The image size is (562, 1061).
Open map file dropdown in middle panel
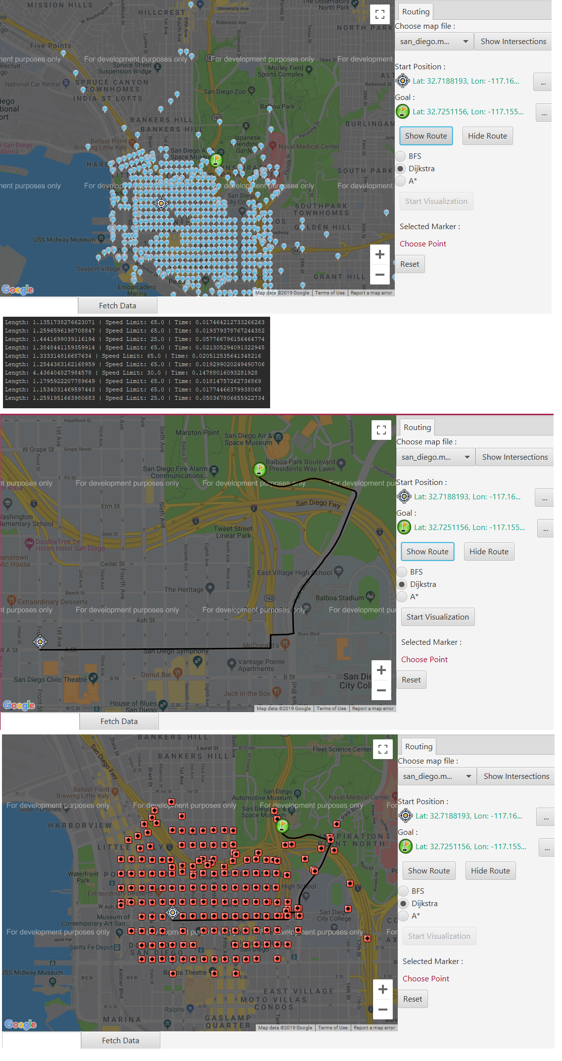pos(435,457)
